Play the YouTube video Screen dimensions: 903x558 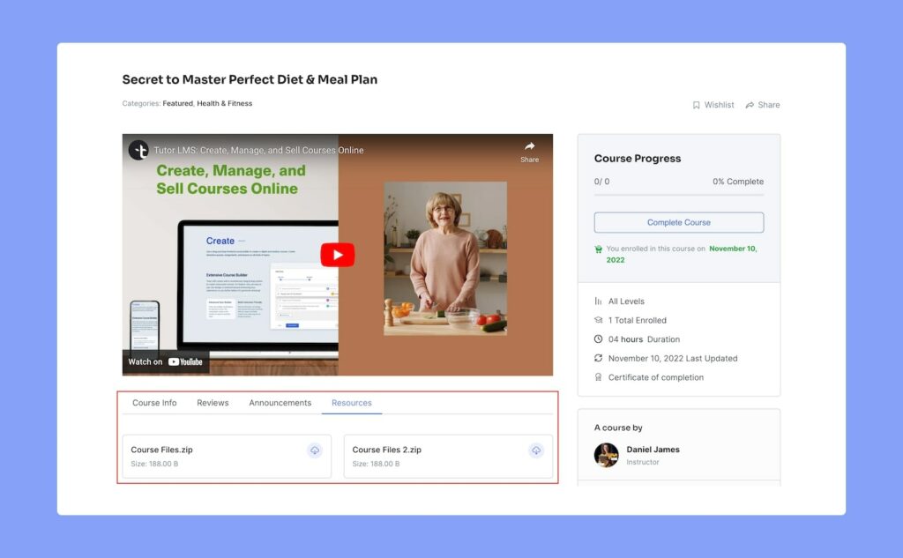[x=337, y=255]
